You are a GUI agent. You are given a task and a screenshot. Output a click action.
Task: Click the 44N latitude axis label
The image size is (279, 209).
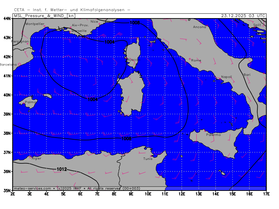[x=7, y=18]
